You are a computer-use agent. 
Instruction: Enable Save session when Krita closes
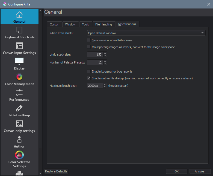point(89,40)
